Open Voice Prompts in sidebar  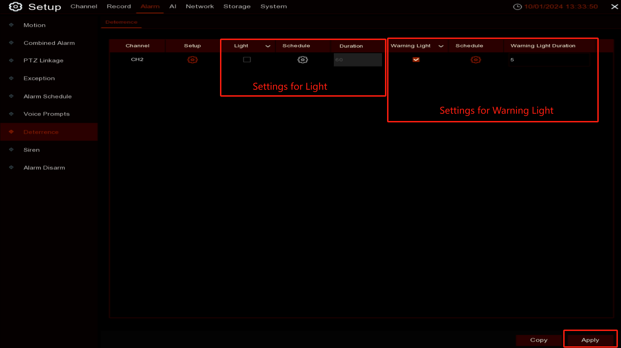(x=47, y=114)
